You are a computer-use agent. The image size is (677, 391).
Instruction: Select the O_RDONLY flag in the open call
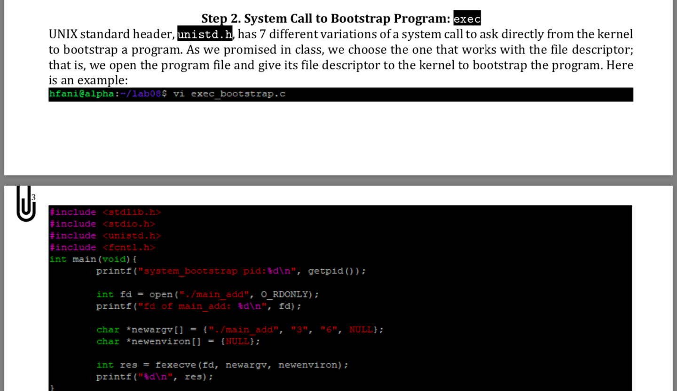click(287, 294)
